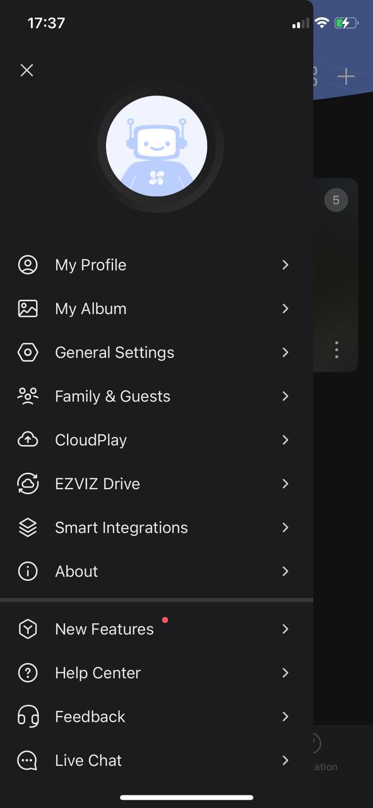Tap the CloudPlay cloud upload icon
Image resolution: width=373 pixels, height=808 pixels.
point(28,440)
